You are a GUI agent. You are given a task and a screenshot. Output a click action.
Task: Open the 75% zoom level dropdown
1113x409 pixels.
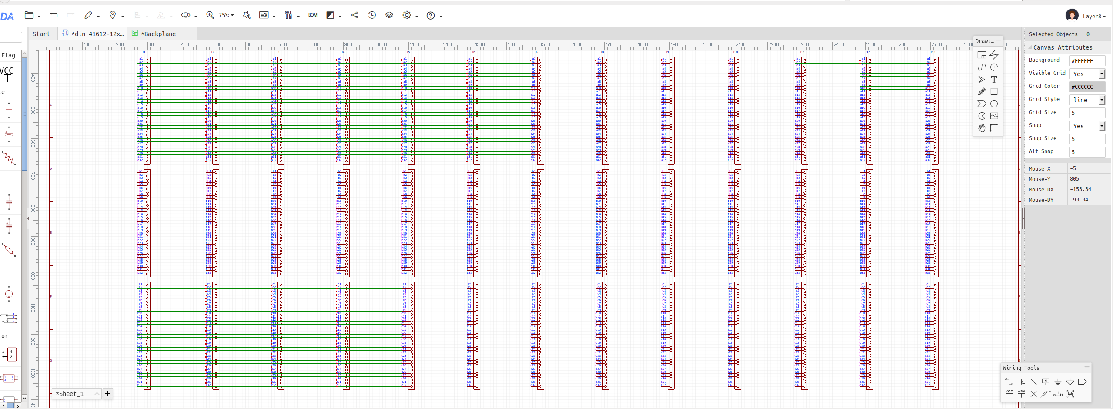pyautogui.click(x=226, y=15)
